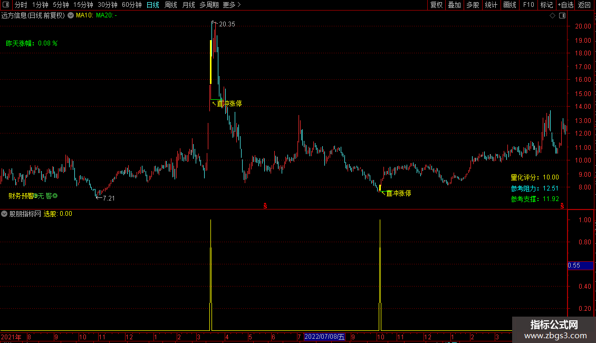The image size is (596, 343).
Task: Switch to the 分时 chart period
Action: click(x=21, y=5)
